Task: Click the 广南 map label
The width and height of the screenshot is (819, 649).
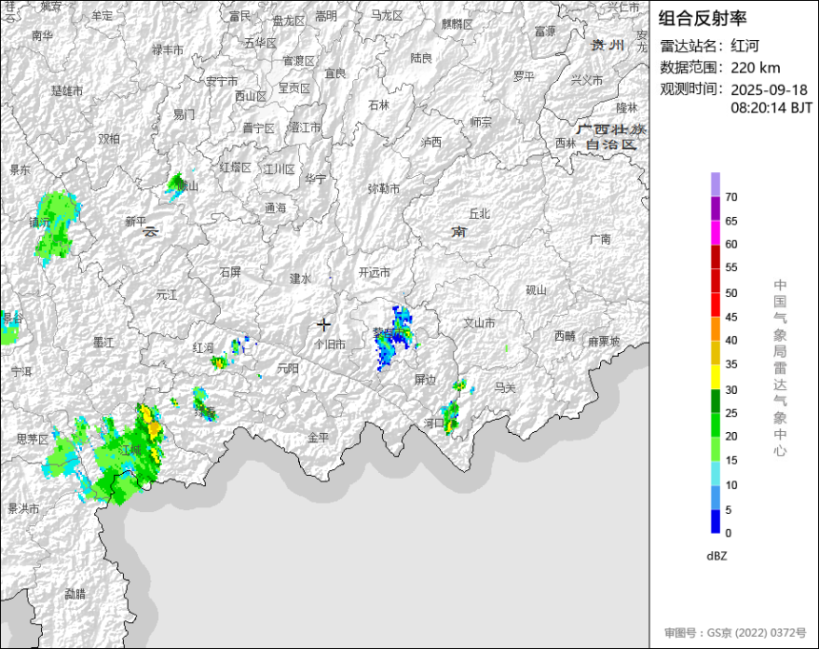Action: pos(600,239)
